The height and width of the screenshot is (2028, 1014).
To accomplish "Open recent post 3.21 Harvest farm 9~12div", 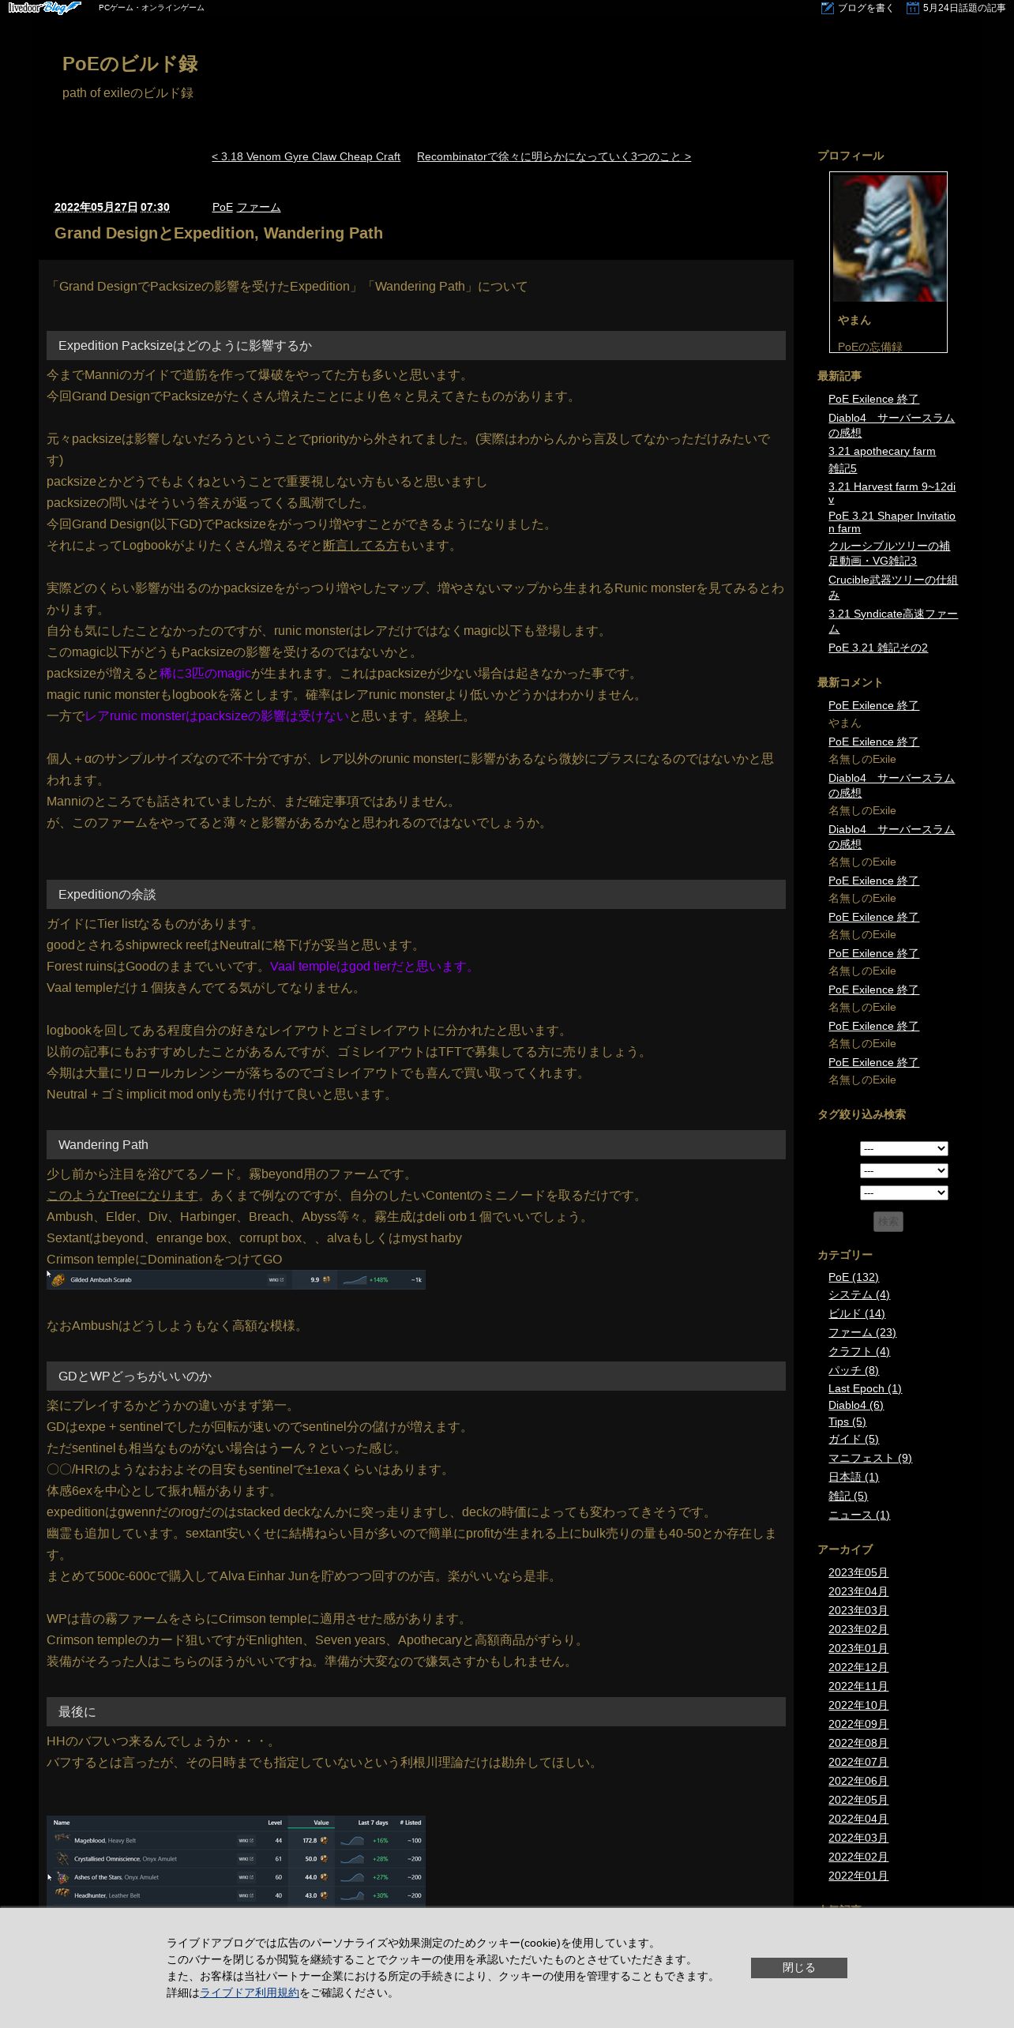I will 892,493.
